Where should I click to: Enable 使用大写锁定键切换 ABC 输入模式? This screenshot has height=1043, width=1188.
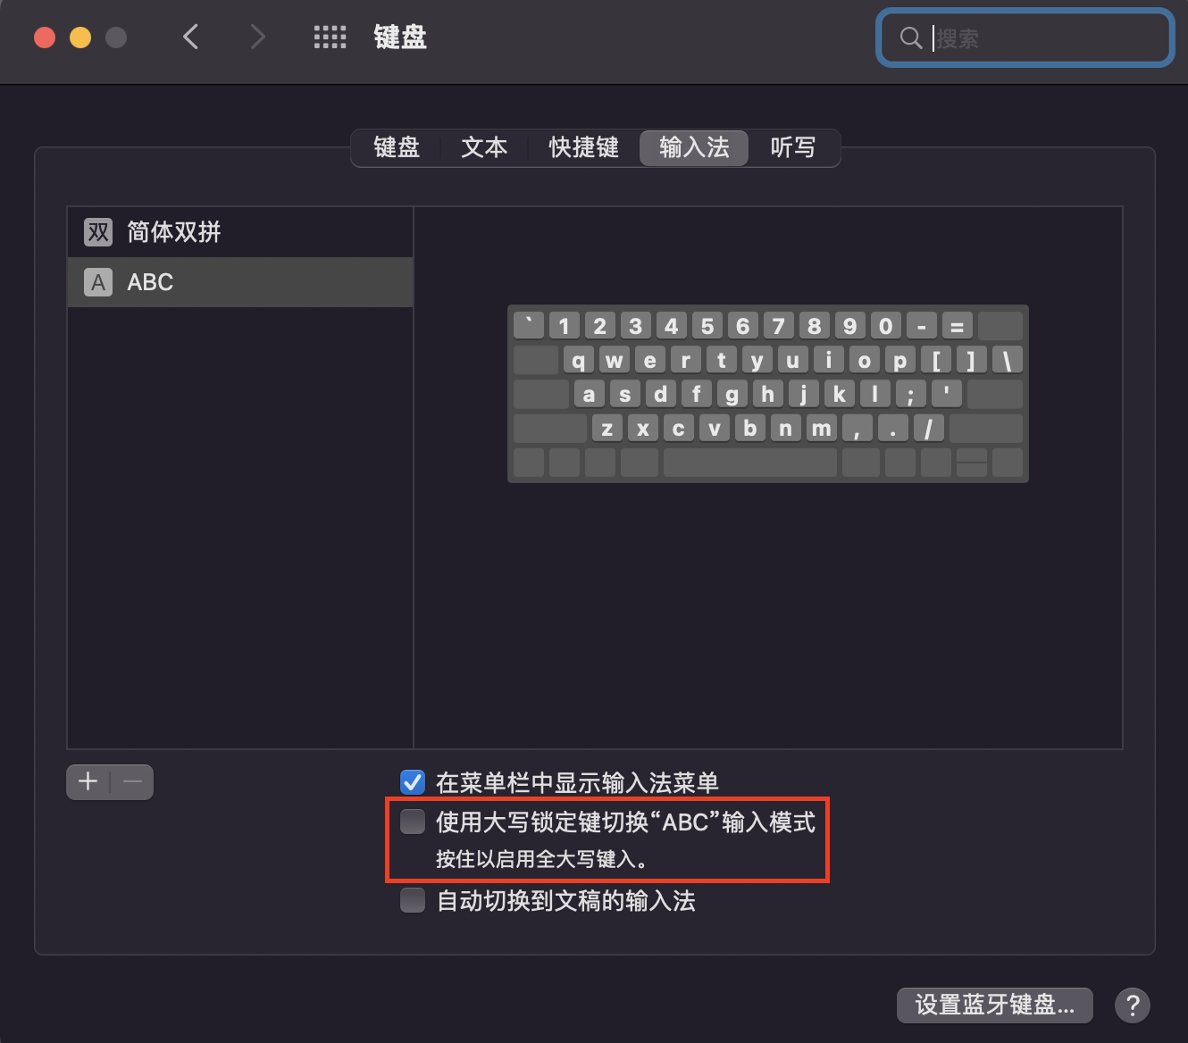413,822
